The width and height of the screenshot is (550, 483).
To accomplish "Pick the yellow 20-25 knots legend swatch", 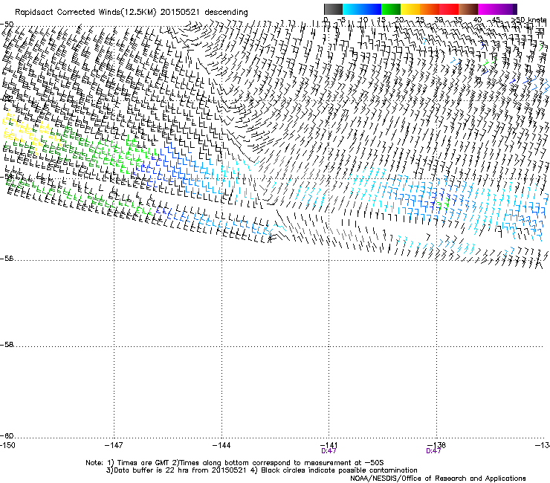I will tap(410, 9).
